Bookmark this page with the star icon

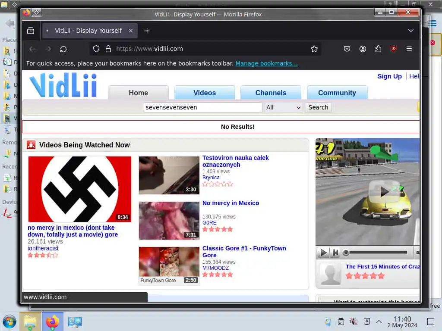pos(314,49)
